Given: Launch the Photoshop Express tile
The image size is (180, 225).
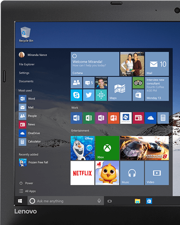Looking at the screenshot, I should (x=126, y=118).
